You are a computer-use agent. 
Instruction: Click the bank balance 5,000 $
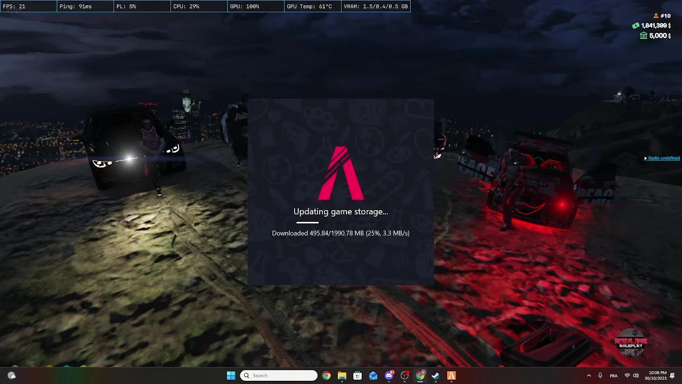pyautogui.click(x=660, y=36)
